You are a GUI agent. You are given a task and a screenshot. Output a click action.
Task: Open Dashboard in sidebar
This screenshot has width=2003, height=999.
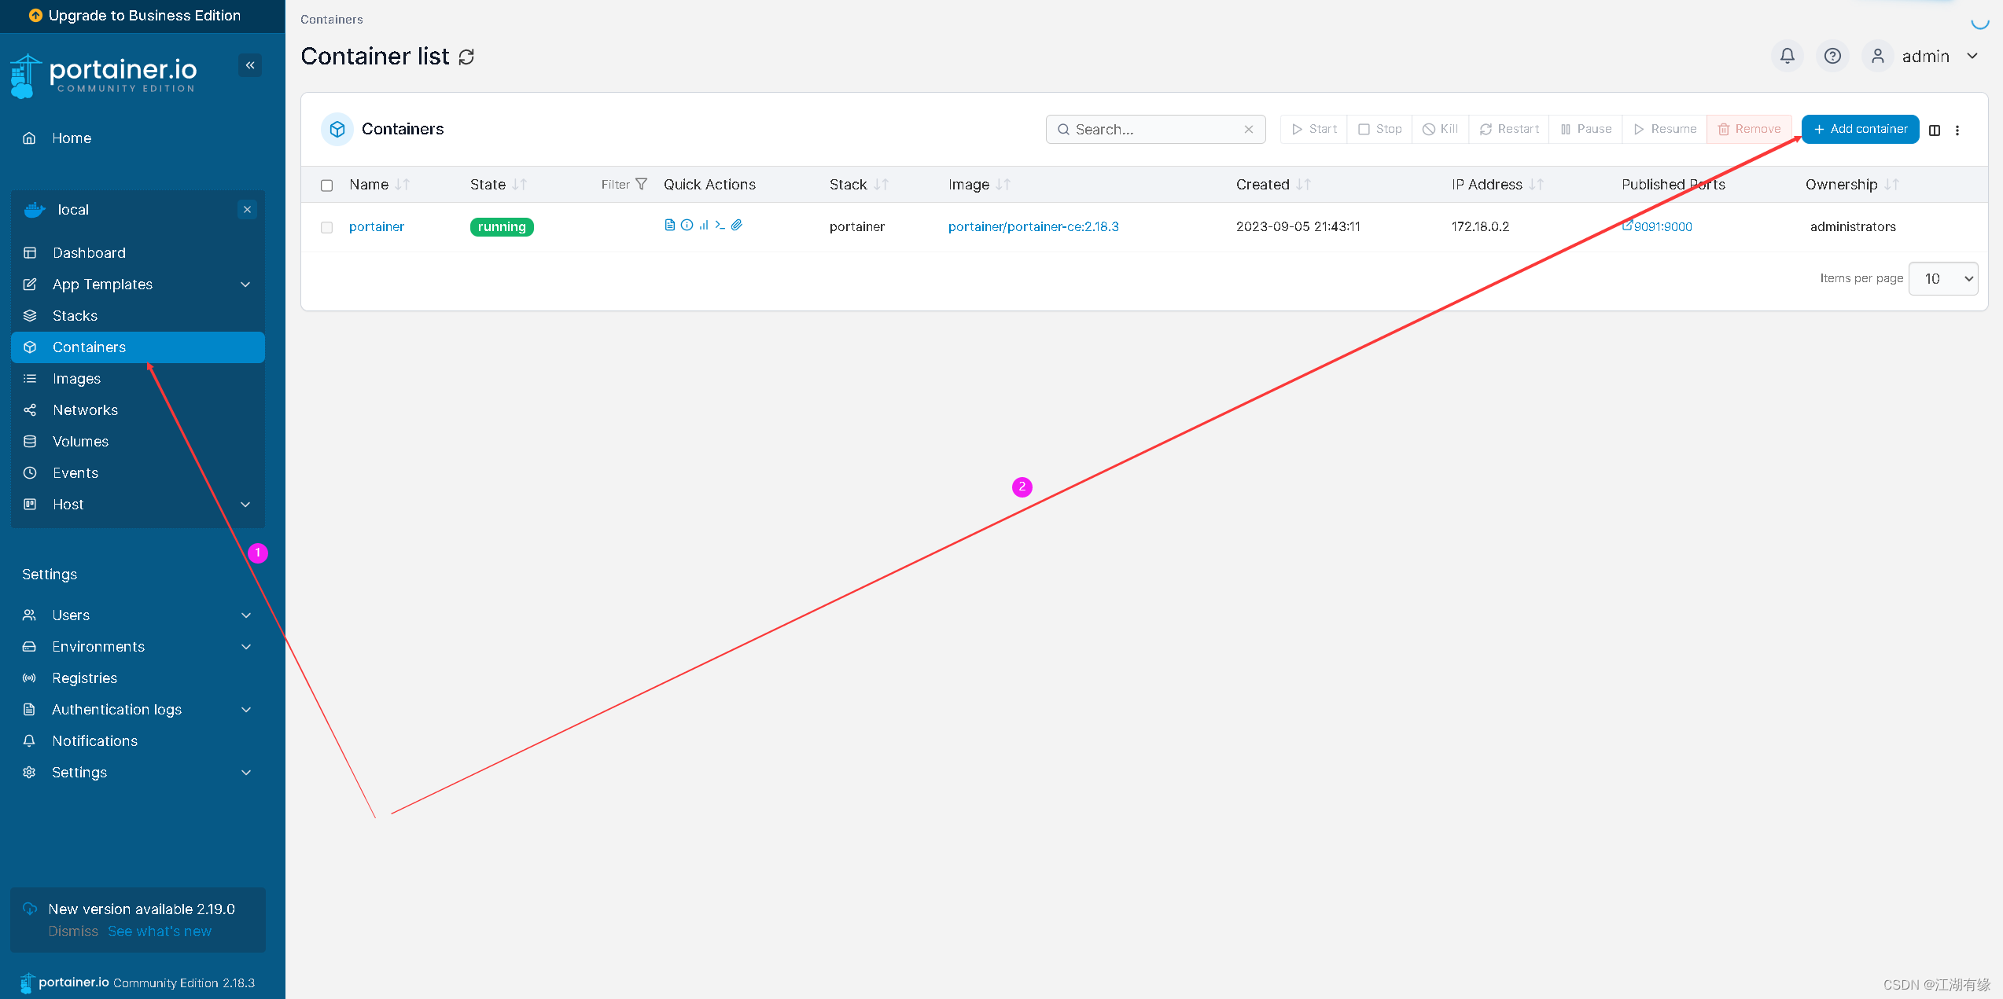(138, 253)
